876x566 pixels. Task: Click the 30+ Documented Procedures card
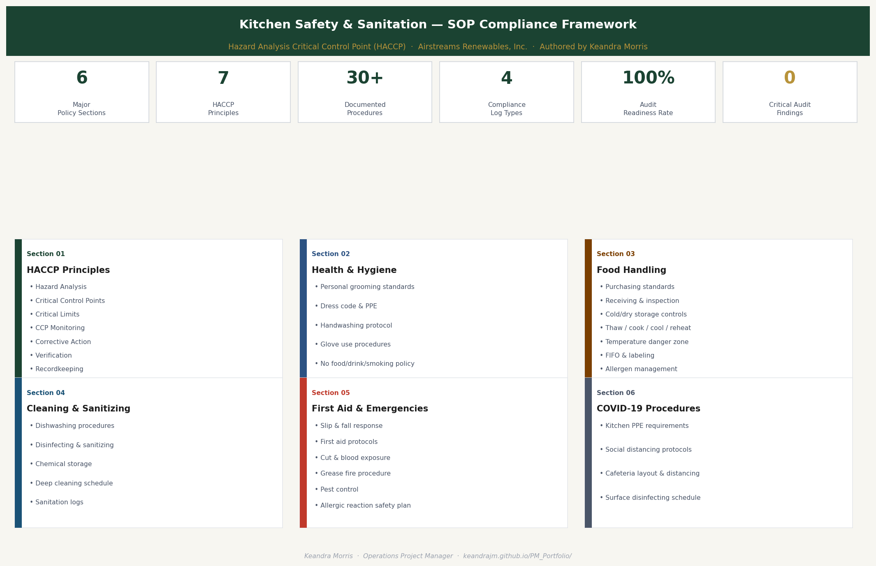(364, 91)
